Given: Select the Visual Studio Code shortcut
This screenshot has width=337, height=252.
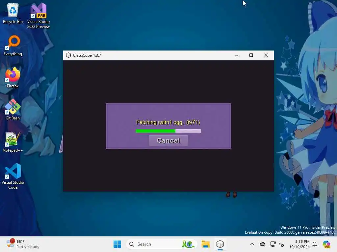Looking at the screenshot, I should point(13,176).
